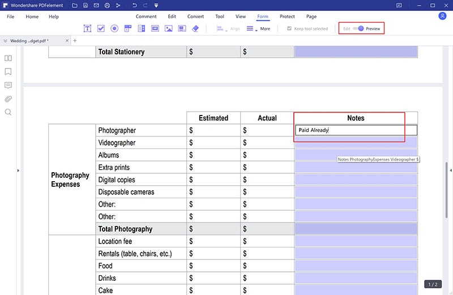
Task: Select the Radio Button form tool
Action: point(114,28)
